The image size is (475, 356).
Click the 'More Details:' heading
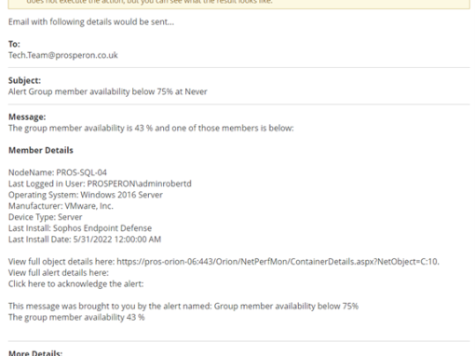coord(35,353)
